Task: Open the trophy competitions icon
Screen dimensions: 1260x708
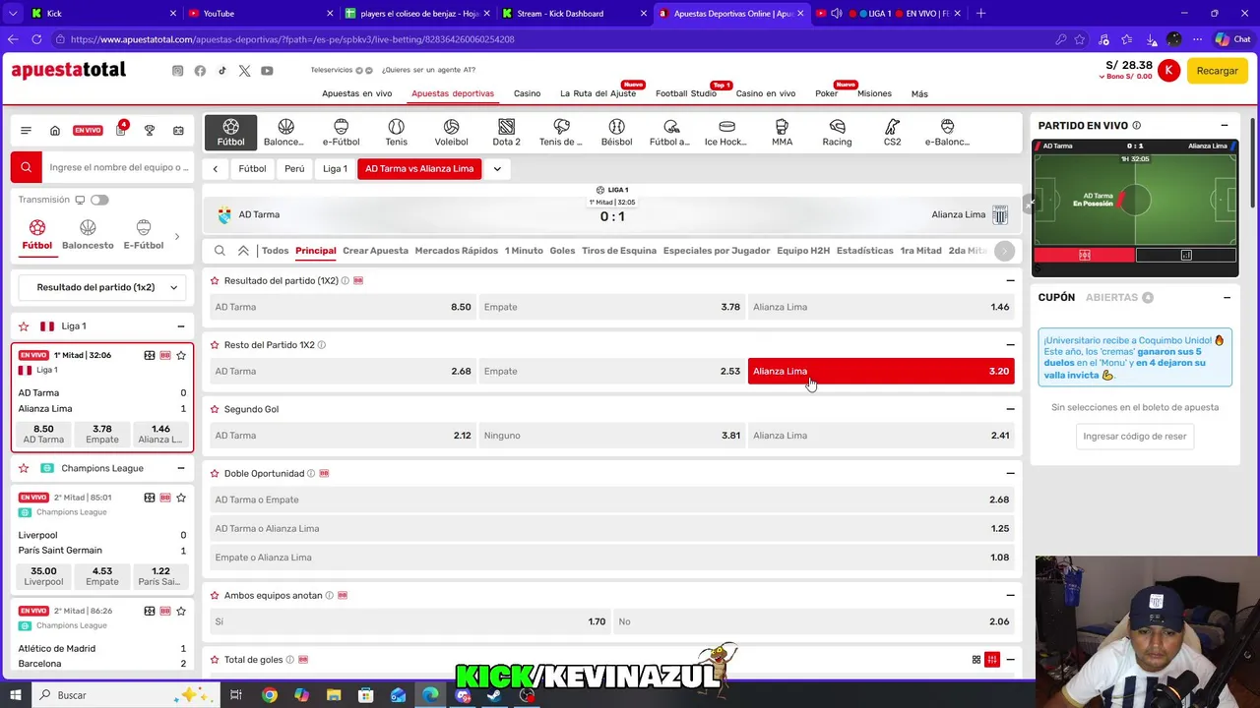Action: click(150, 130)
